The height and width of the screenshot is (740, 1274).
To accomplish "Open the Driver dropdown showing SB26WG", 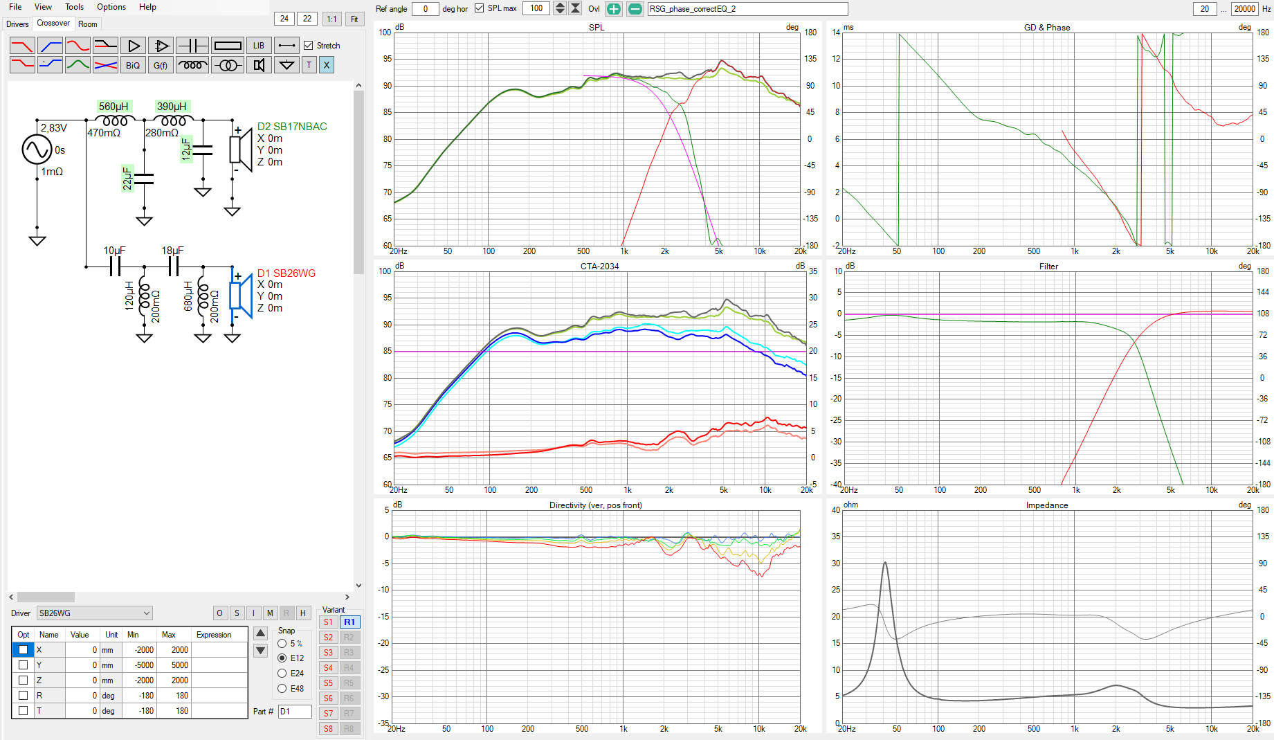I will click(95, 613).
